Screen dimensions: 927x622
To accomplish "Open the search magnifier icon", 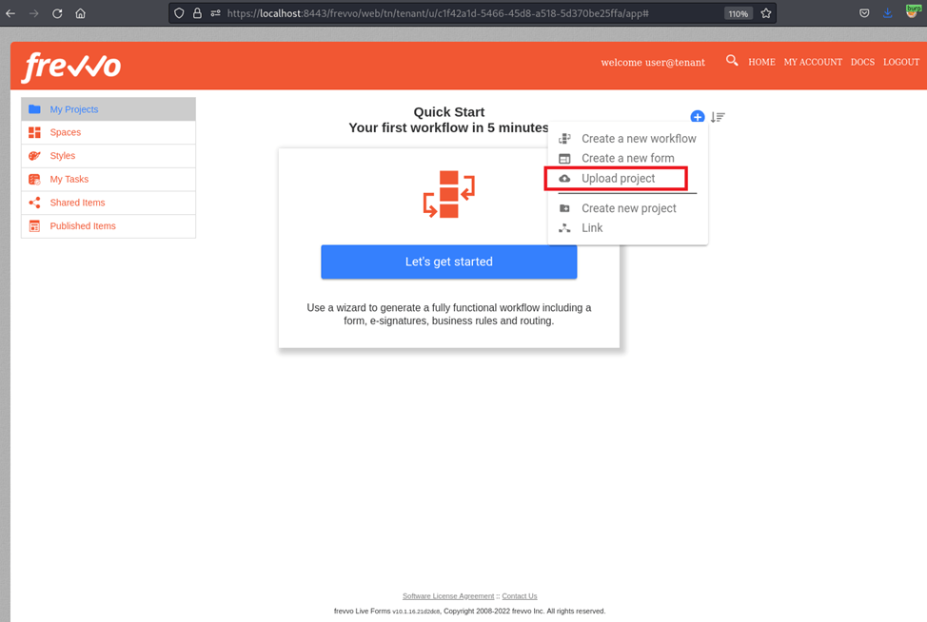I will pos(731,61).
